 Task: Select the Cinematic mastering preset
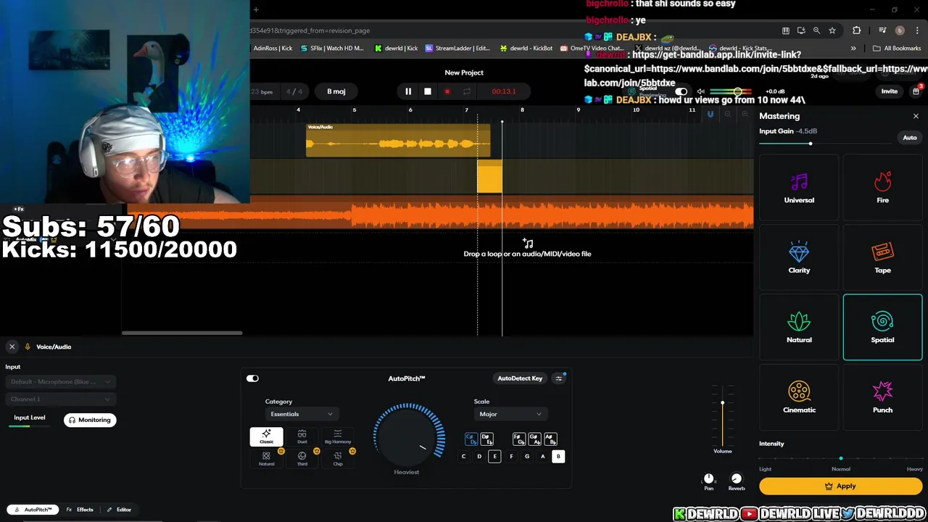(799, 397)
